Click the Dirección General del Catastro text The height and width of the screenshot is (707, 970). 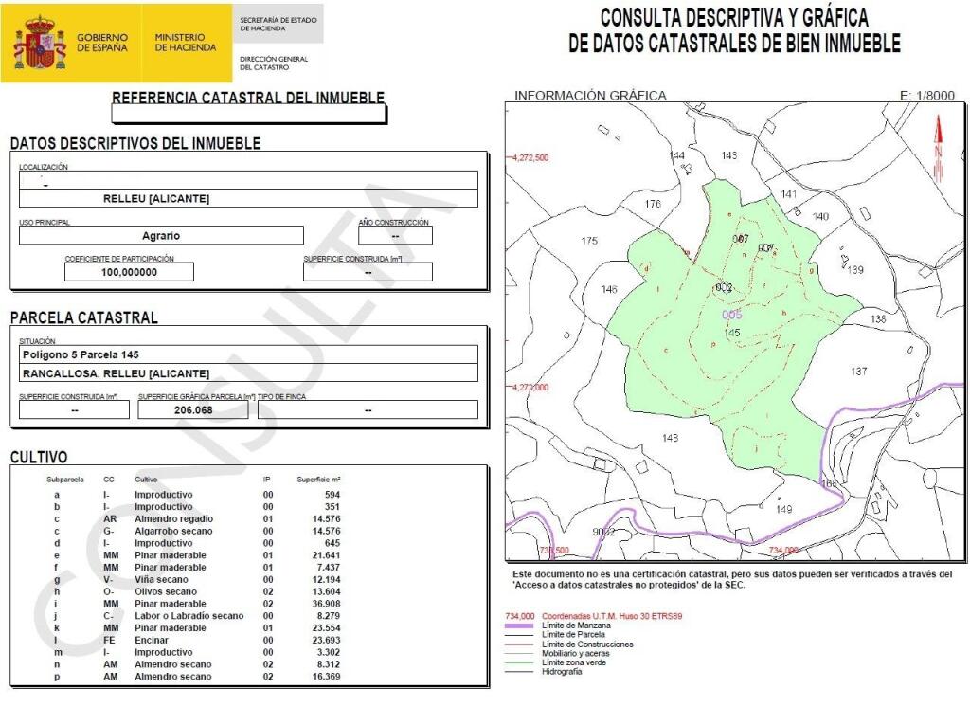[273, 63]
